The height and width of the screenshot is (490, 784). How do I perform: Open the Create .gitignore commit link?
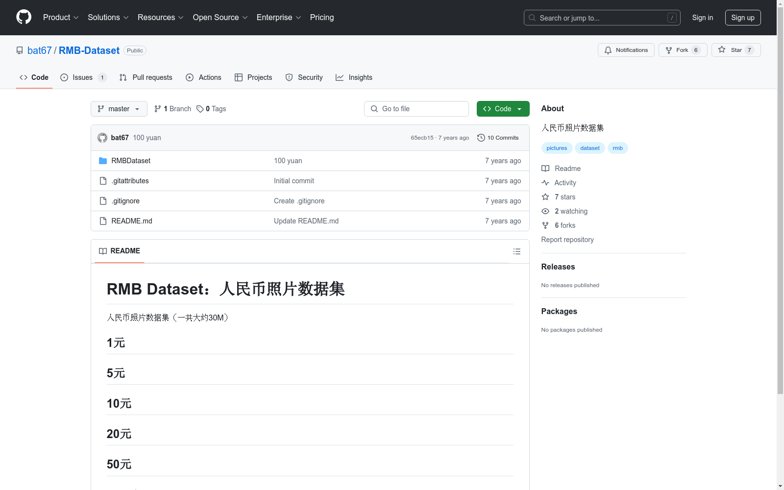click(299, 201)
